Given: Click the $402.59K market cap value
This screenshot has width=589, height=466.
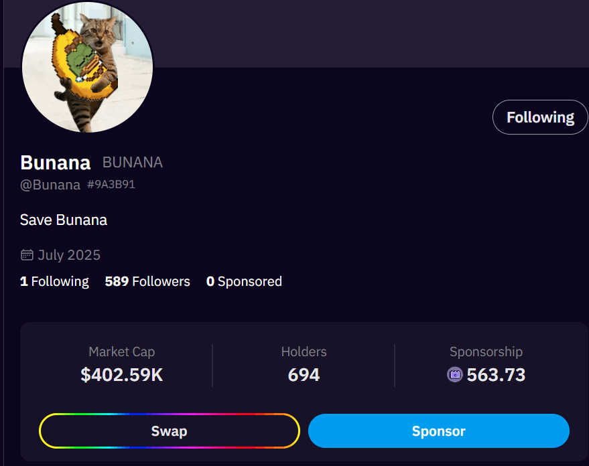Looking at the screenshot, I should point(122,375).
